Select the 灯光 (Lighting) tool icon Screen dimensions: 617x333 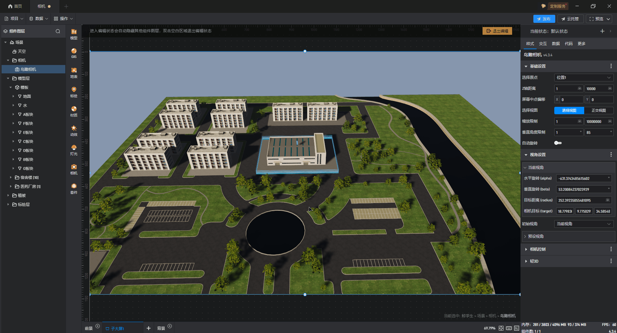tap(74, 150)
